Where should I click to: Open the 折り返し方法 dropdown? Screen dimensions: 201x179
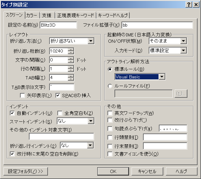[91, 41]
